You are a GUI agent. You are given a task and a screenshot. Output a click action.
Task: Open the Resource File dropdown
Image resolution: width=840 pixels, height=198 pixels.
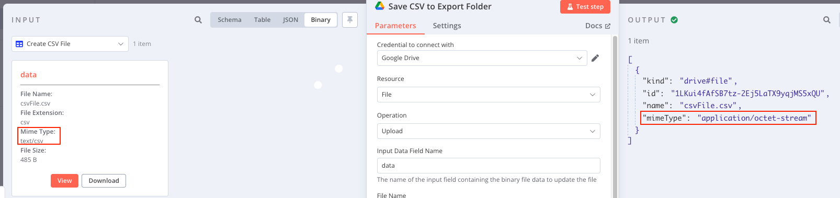(x=489, y=95)
